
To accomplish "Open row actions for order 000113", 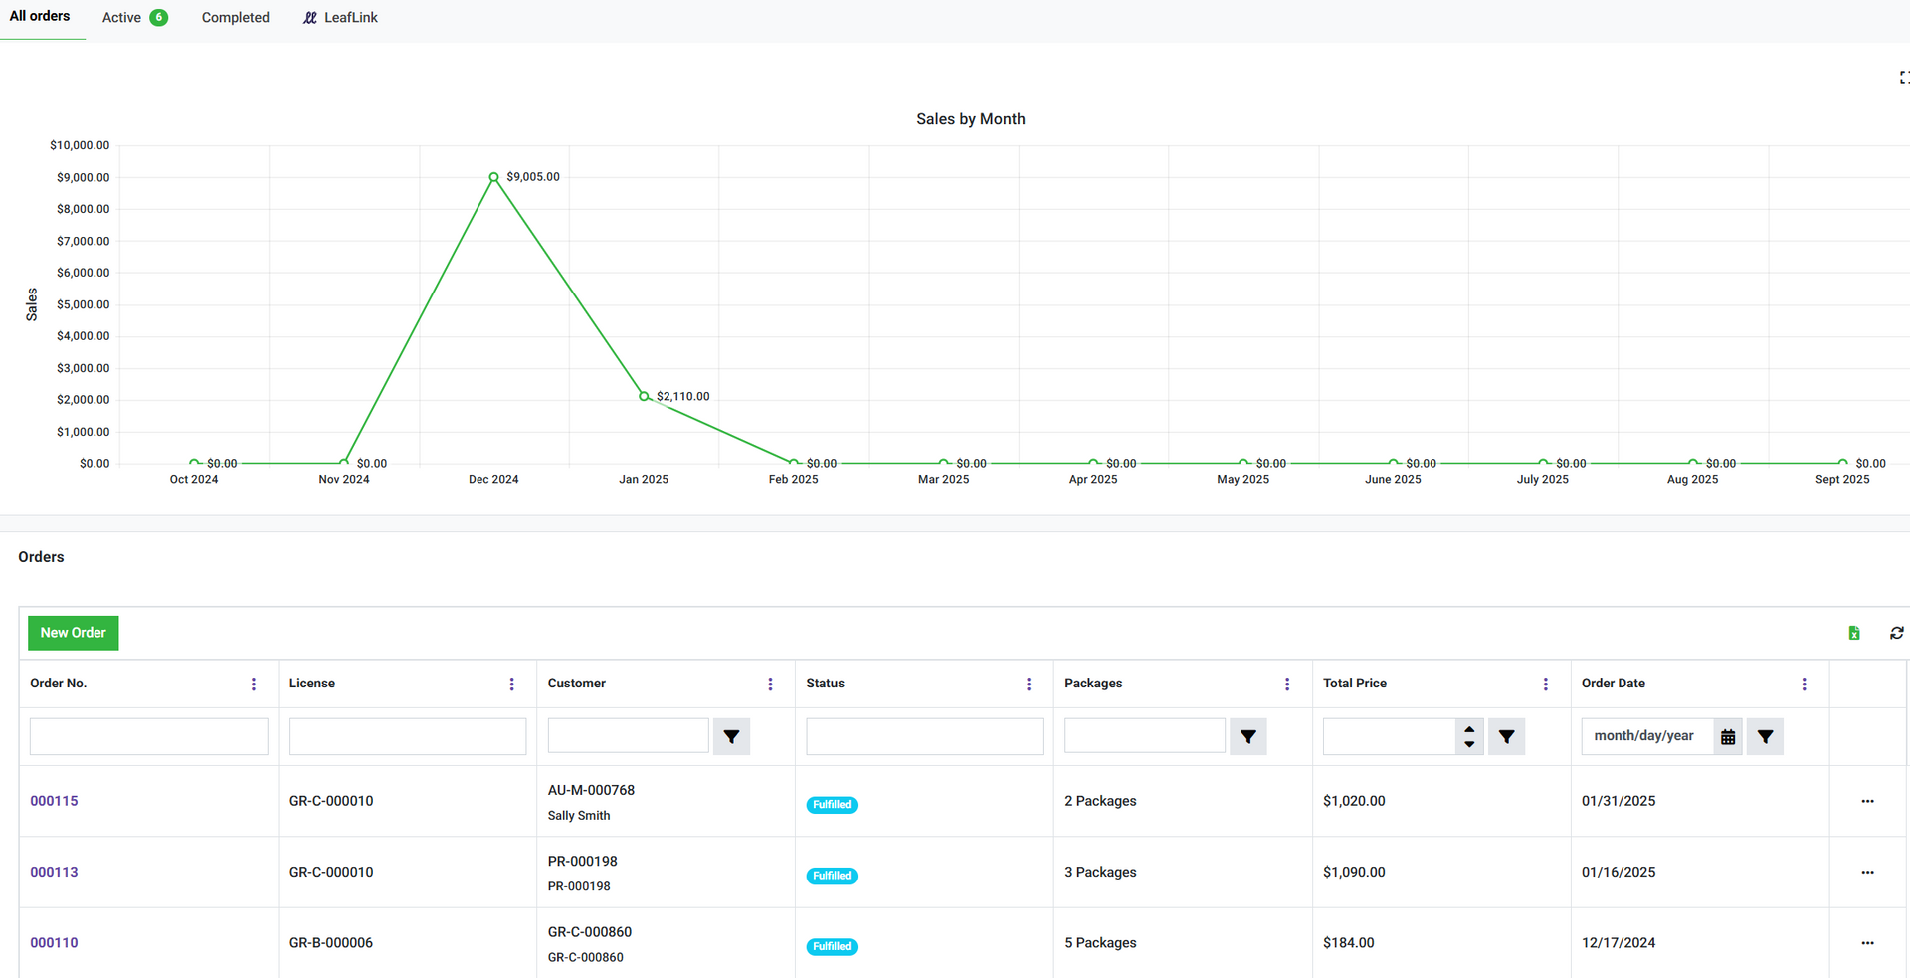I will coord(1868,872).
